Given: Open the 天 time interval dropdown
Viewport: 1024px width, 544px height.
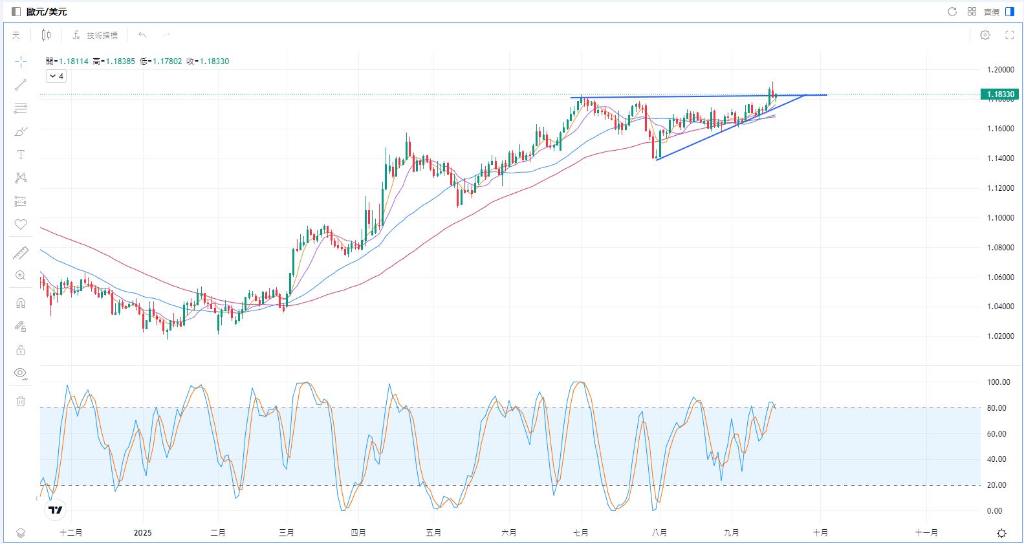Looking at the screenshot, I should click(x=16, y=35).
